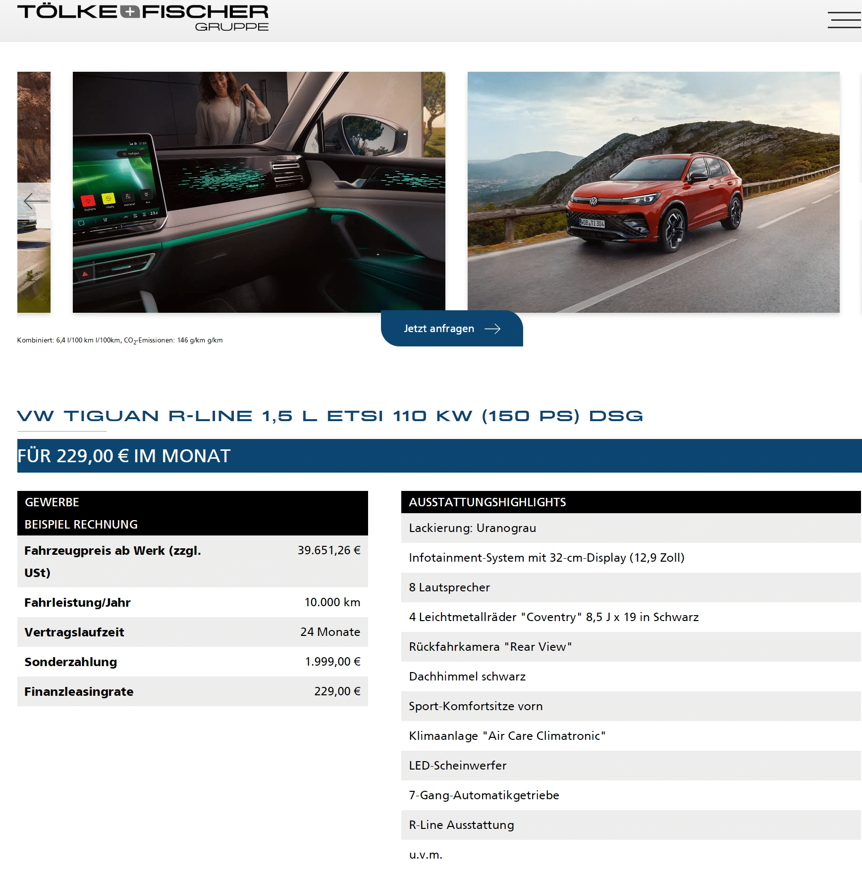This screenshot has height=870, width=862.
Task: Select the VW Tiguan R-Line heading
Action: point(330,416)
